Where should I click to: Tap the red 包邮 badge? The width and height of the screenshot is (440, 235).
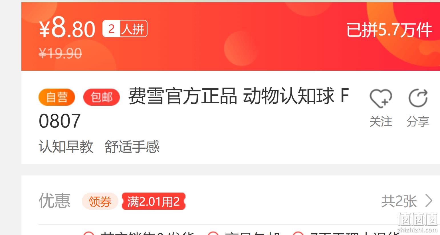[102, 97]
